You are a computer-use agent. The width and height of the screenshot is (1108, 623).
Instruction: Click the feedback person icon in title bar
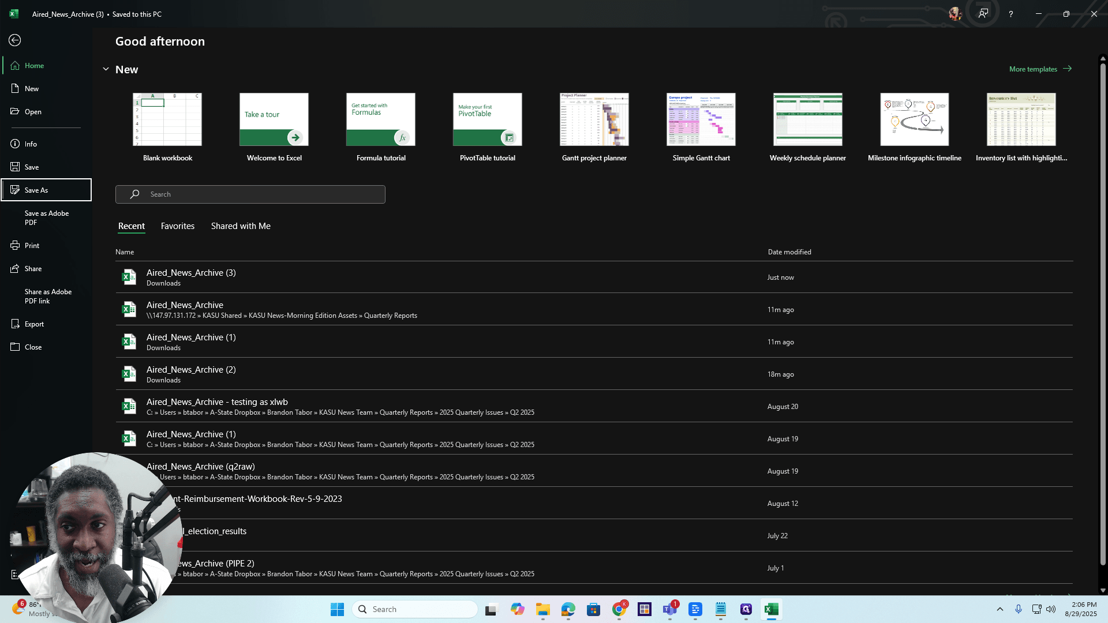pyautogui.click(x=983, y=13)
